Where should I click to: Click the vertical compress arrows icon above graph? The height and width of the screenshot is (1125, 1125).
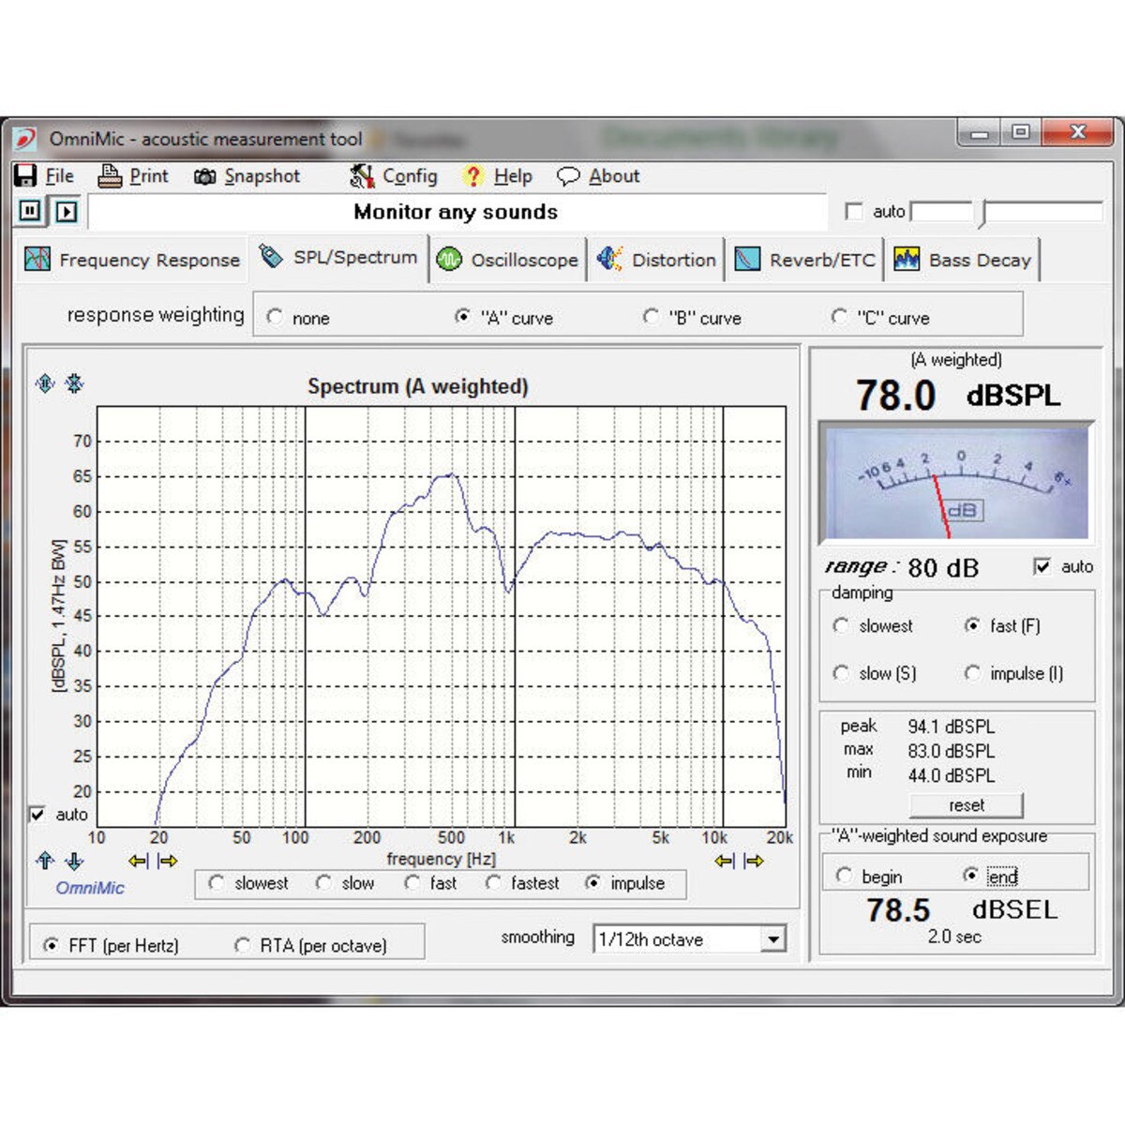74,383
